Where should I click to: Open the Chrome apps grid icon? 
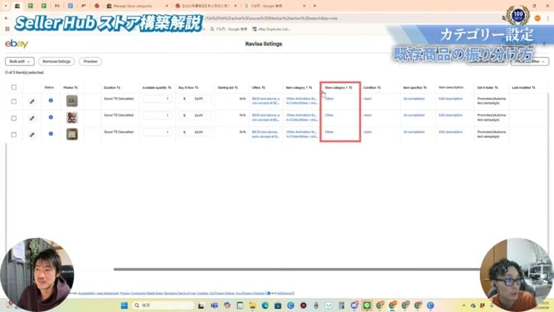[7, 29]
